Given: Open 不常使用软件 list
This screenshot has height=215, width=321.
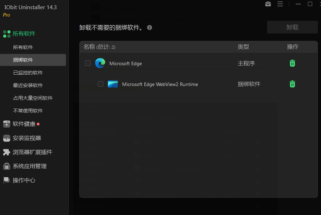Looking at the screenshot, I should coord(28,111).
